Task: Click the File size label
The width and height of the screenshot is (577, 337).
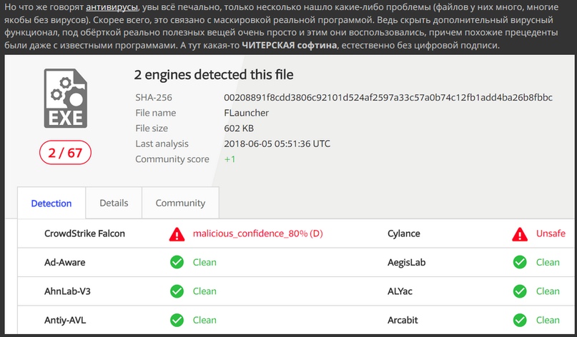Action: point(152,129)
